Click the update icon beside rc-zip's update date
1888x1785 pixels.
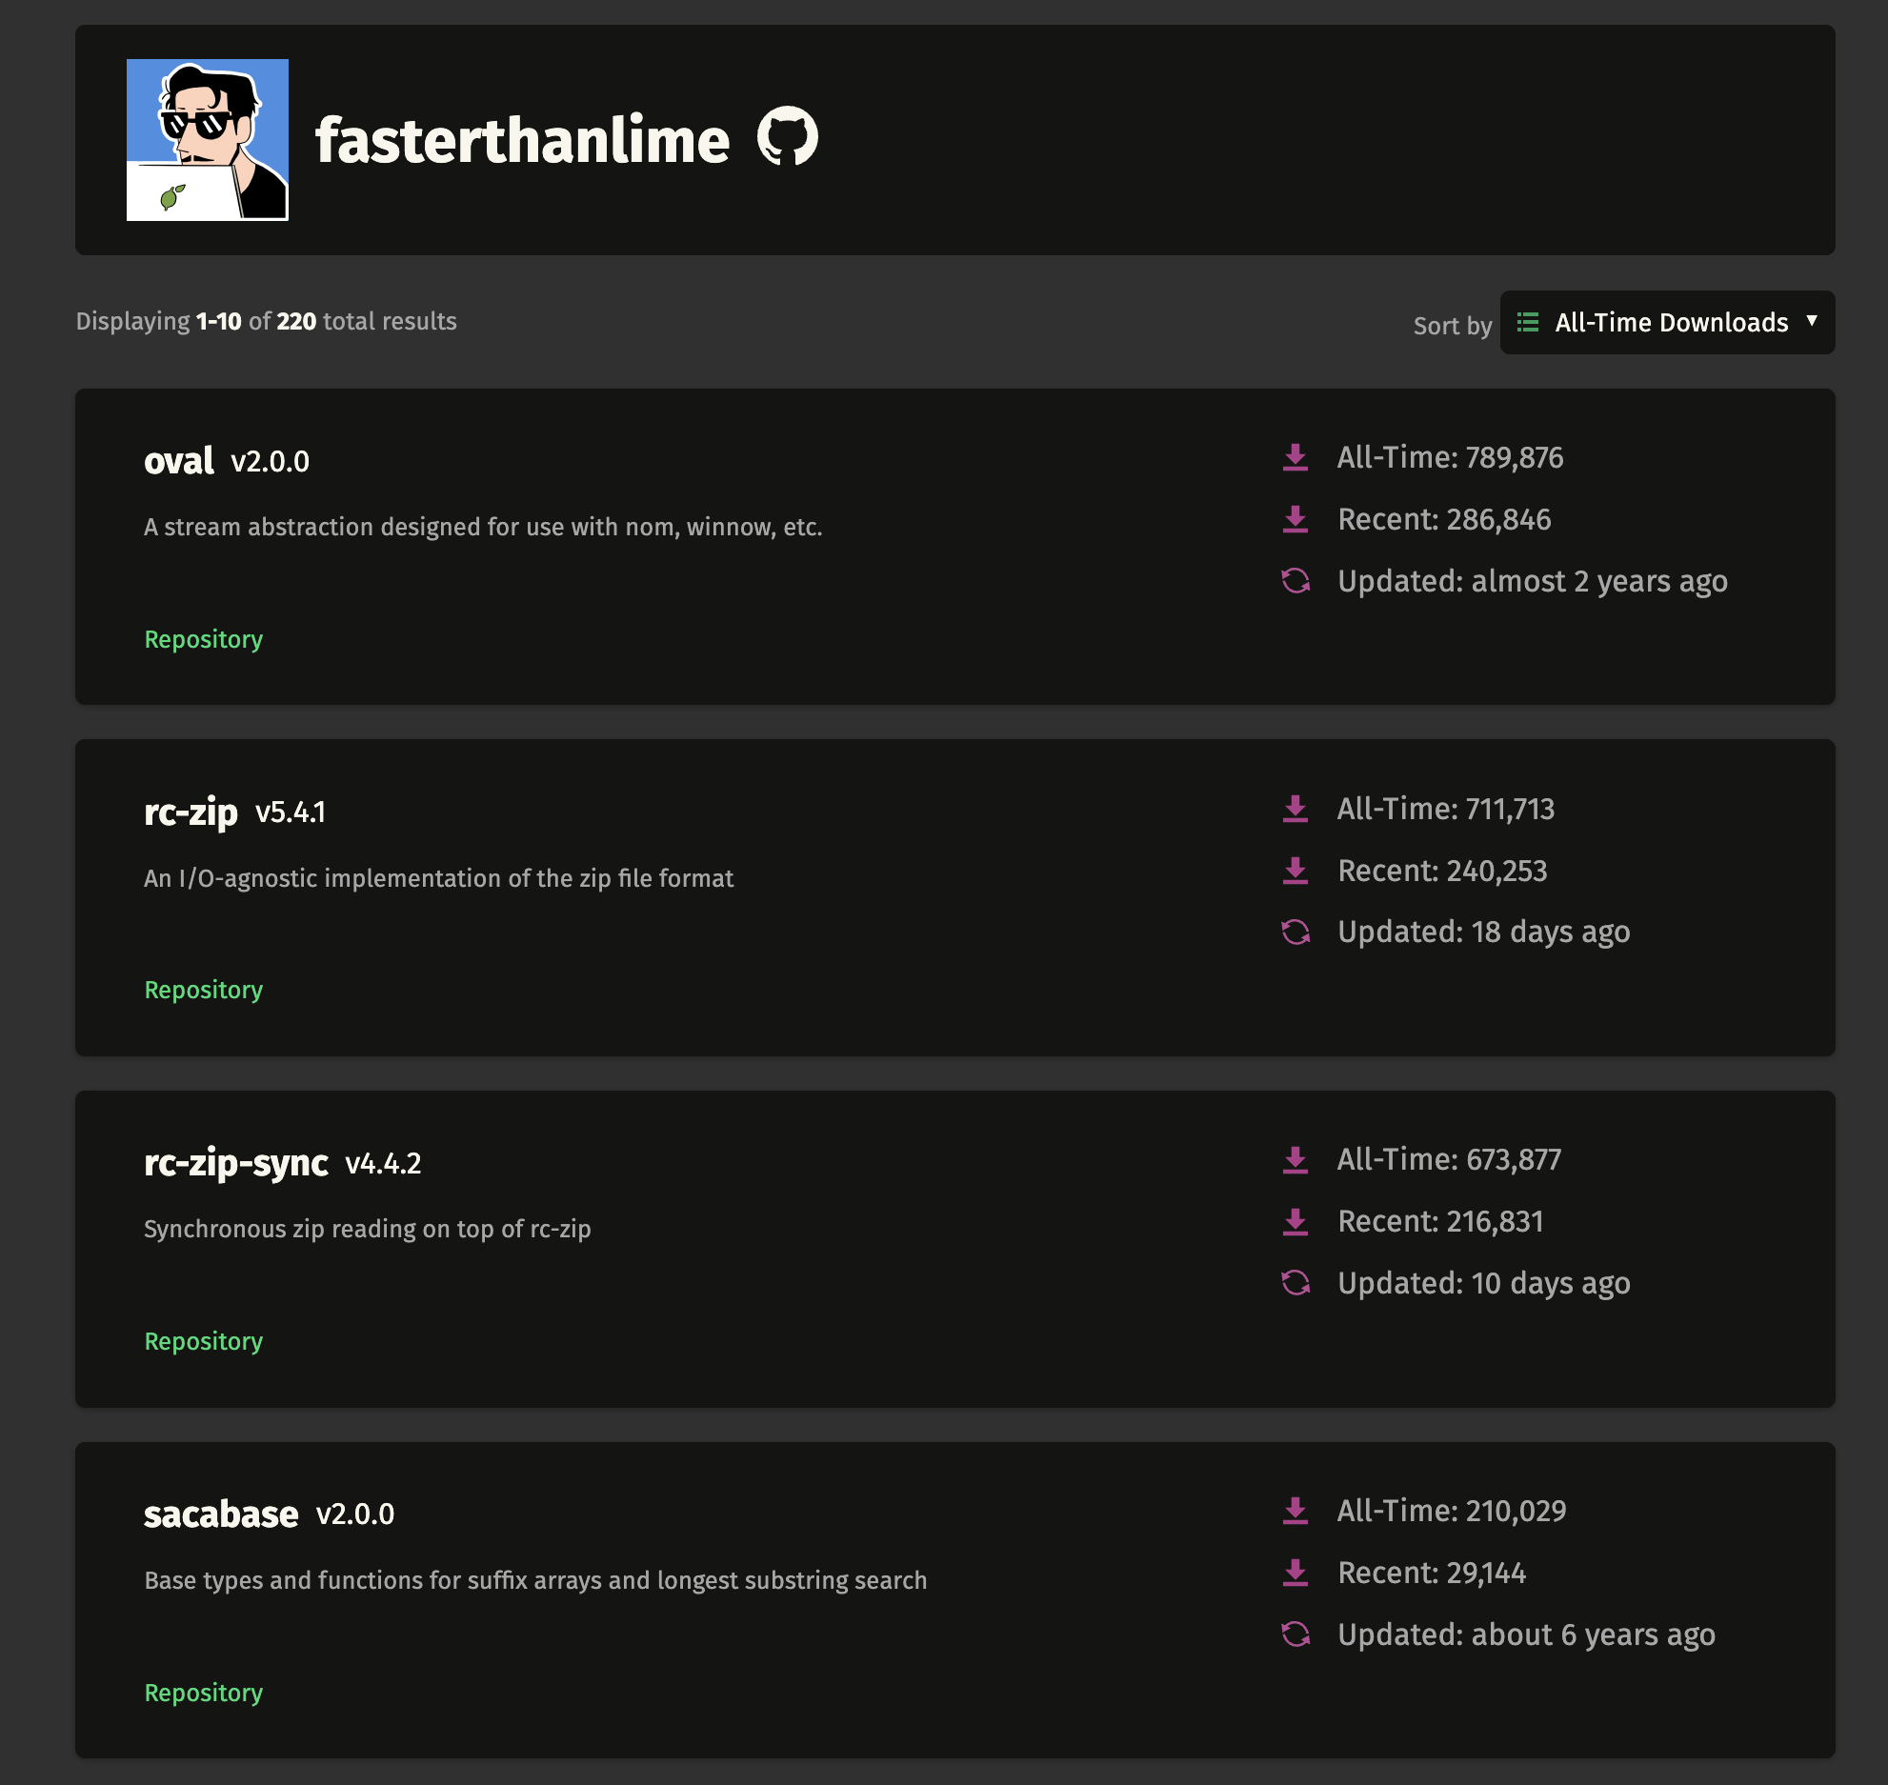click(x=1295, y=932)
